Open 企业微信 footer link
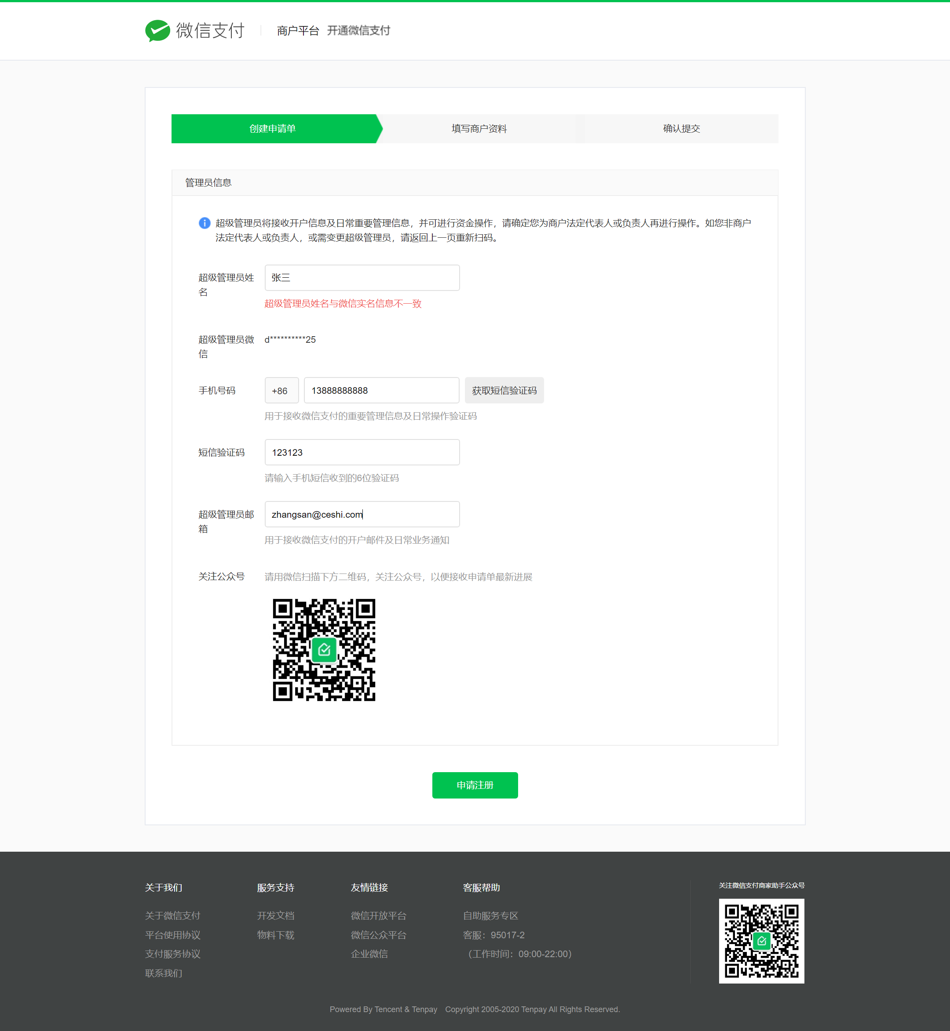950x1031 pixels. tap(369, 954)
